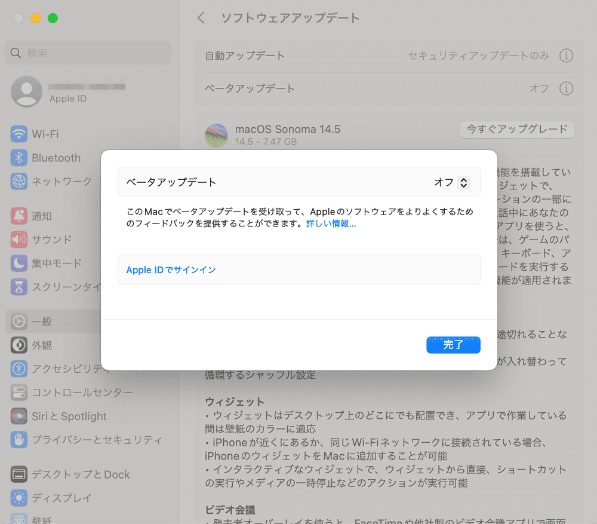Click the 完了 button
Viewport: 597px width, 524px height.
click(x=453, y=345)
